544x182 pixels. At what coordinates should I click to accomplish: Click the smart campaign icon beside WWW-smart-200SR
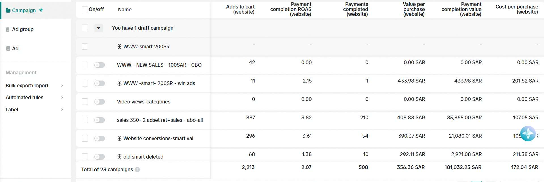tap(119, 47)
